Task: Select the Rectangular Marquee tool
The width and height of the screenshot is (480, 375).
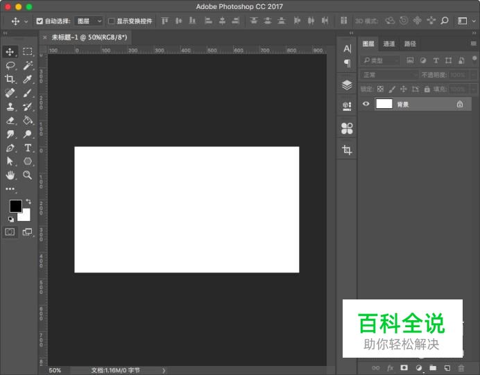Action: click(x=28, y=51)
